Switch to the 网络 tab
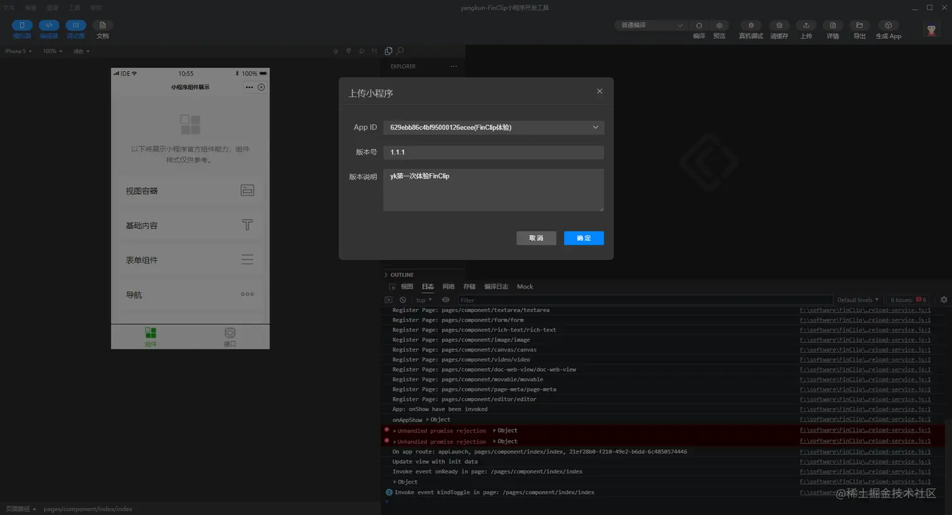 [x=448, y=287]
